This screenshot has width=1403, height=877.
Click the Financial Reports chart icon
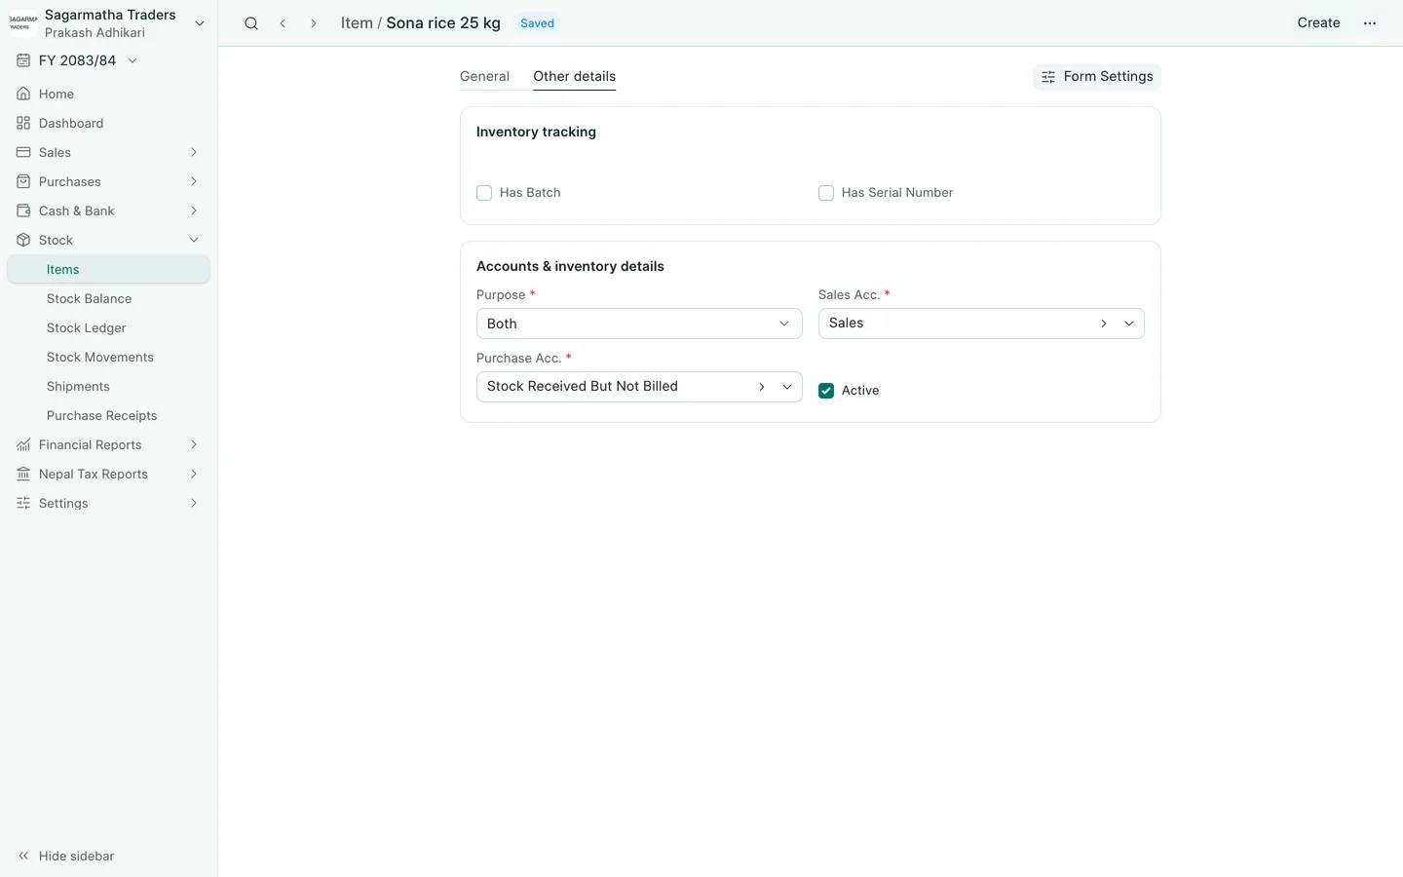tap(23, 444)
